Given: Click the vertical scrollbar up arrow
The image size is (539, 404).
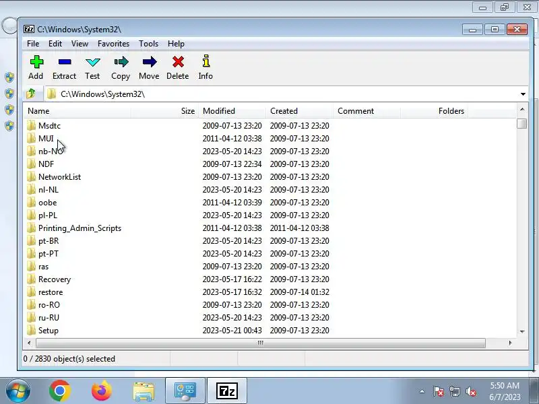Looking at the screenshot, I should click(x=521, y=110).
